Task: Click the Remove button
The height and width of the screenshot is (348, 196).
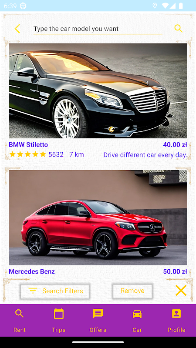Action: (x=132, y=291)
